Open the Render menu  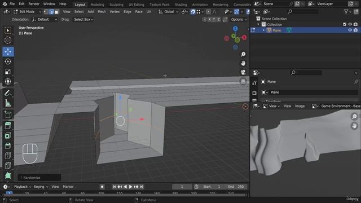34,4
